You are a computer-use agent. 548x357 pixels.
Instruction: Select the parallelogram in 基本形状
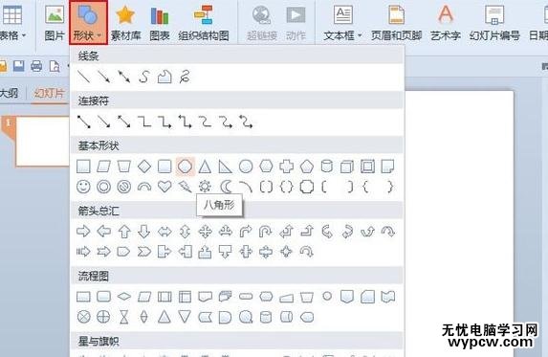point(104,167)
